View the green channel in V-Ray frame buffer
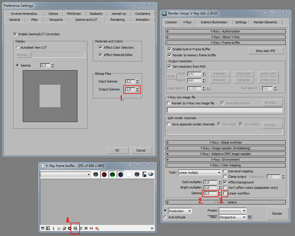 click(x=112, y=174)
